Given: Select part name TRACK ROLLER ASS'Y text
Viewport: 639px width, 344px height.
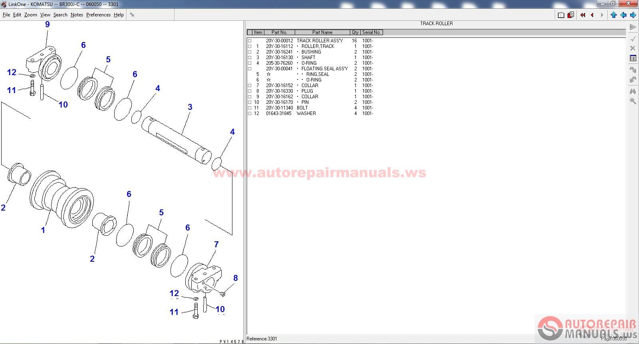Looking at the screenshot, I should (319, 41).
